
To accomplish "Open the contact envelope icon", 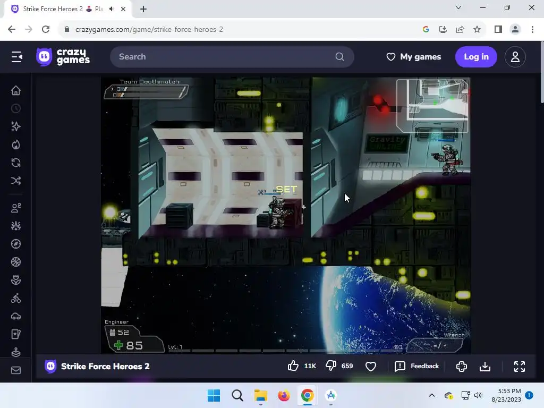I will click(x=16, y=370).
